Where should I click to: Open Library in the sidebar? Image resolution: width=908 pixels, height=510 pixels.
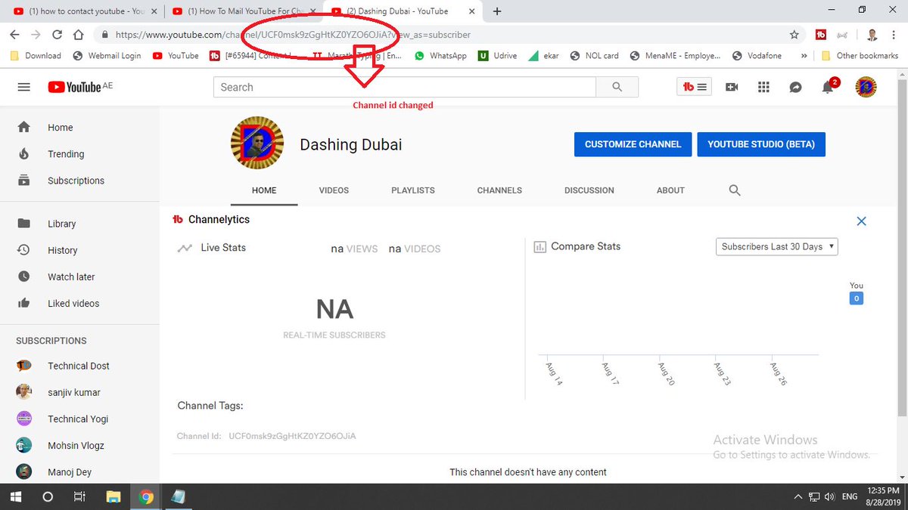(79, 224)
